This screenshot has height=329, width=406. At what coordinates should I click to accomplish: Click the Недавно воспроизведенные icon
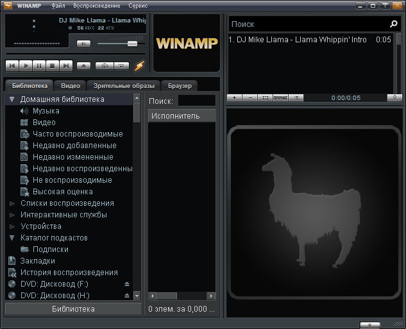[24, 169]
